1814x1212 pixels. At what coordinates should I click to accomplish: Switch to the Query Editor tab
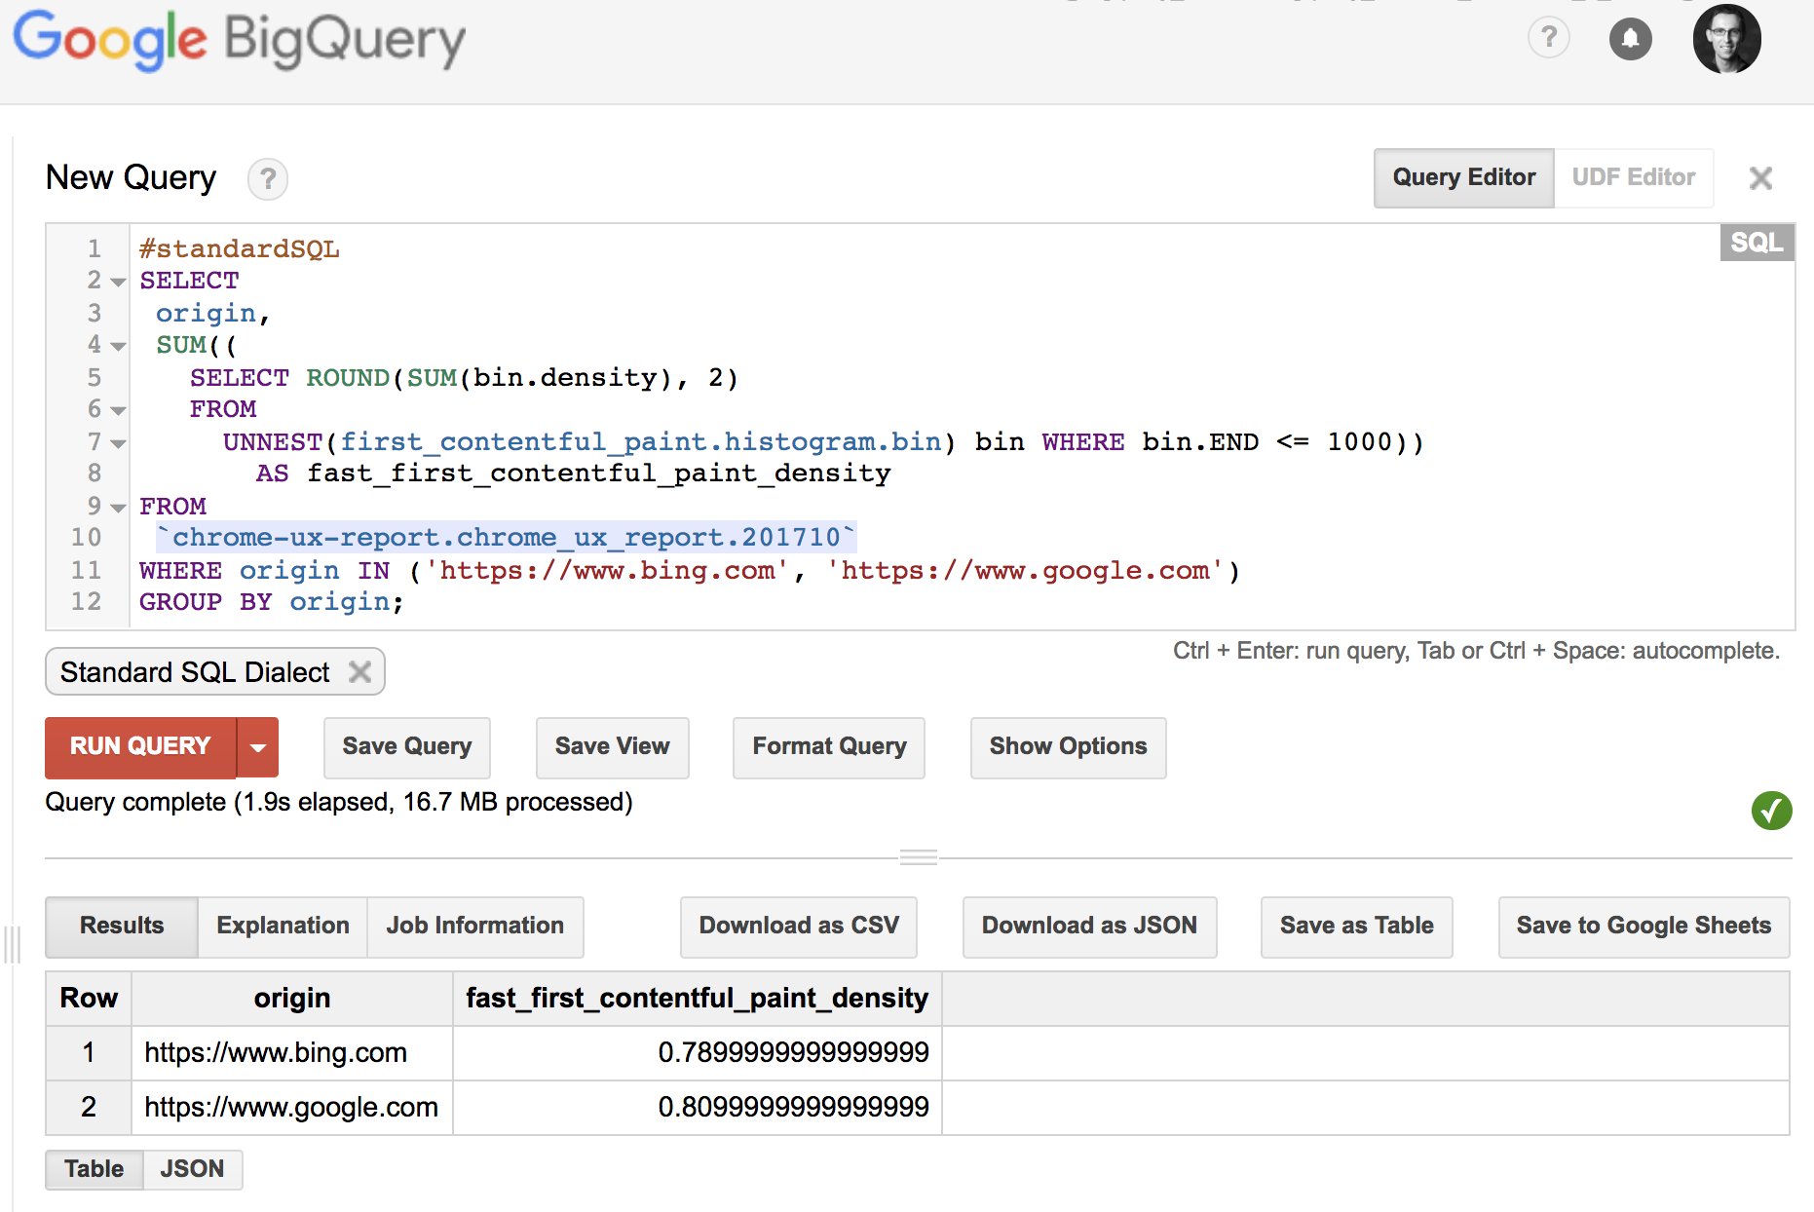1463,177
